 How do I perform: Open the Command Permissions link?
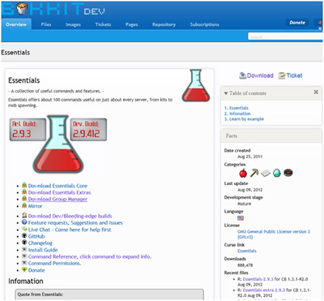click(54, 264)
